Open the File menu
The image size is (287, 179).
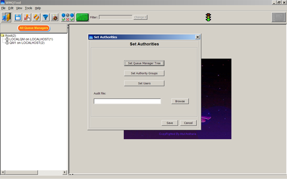[3, 8]
